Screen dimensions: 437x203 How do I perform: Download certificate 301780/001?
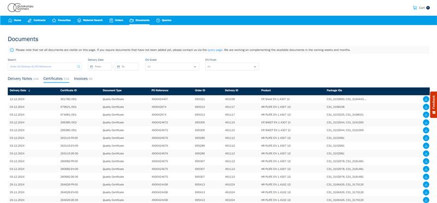[x=426, y=99]
